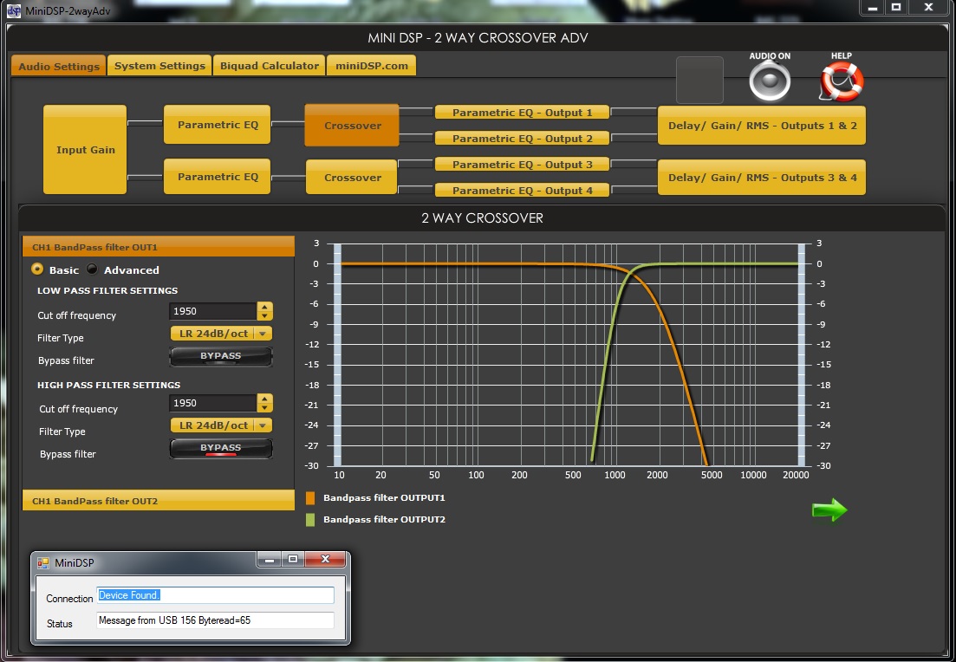
Task: Toggle the AUDIO ON speaker icon
Action: tap(770, 81)
